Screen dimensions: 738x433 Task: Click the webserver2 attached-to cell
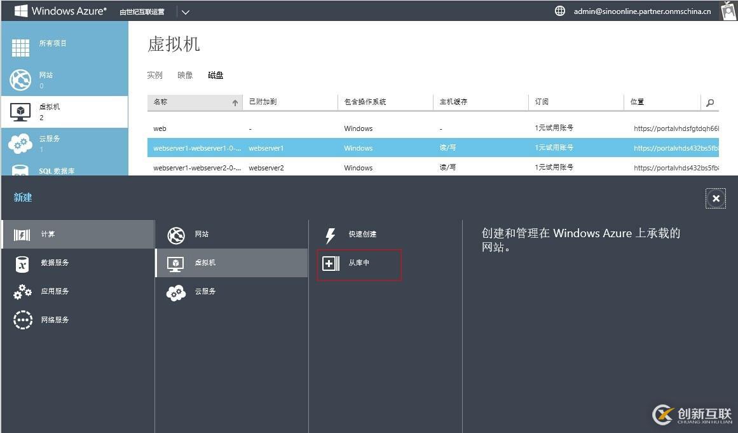click(266, 168)
